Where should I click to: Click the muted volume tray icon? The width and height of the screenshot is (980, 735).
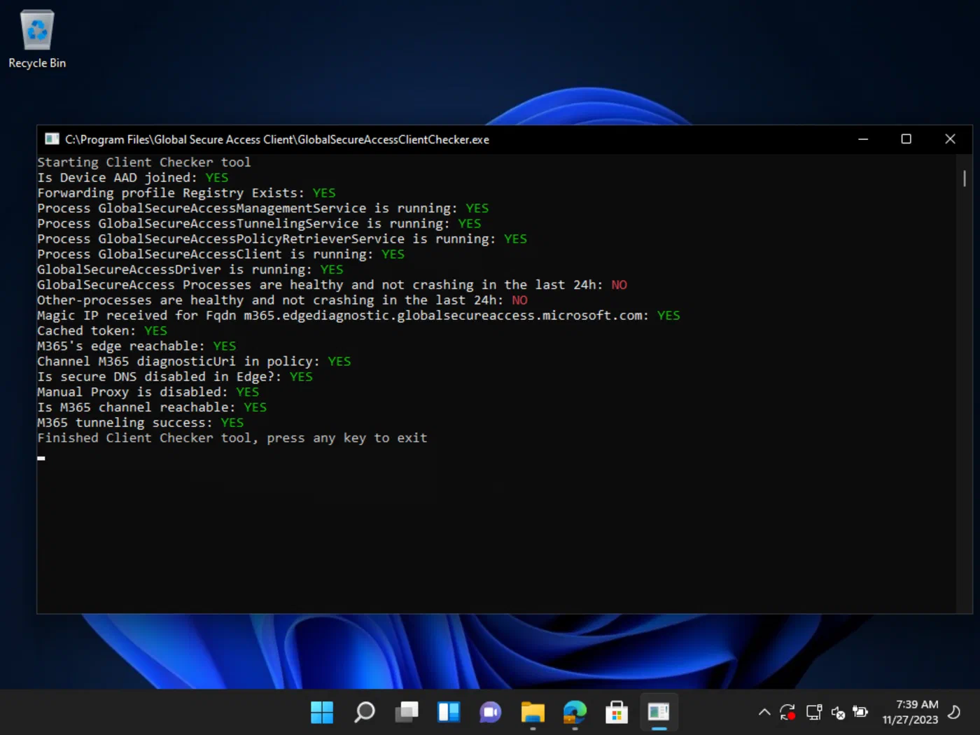[x=838, y=713]
